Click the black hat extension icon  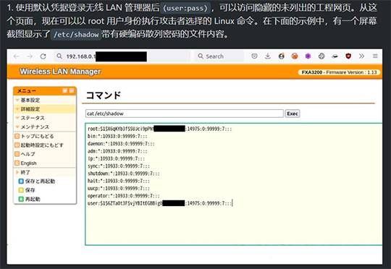click(335, 56)
